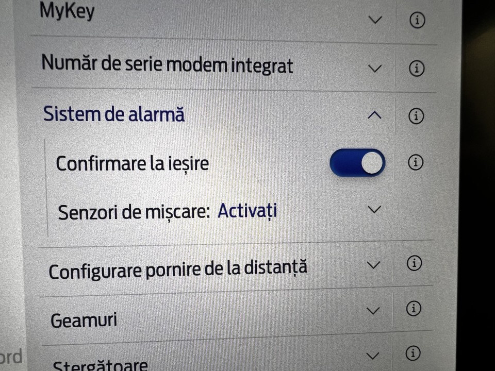Open the Geamuri settings row
Screen dimensions: 495x371
84,321
